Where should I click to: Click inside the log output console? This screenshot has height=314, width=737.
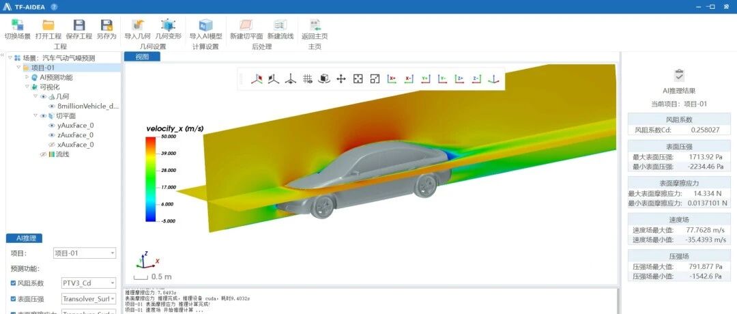click(x=371, y=301)
